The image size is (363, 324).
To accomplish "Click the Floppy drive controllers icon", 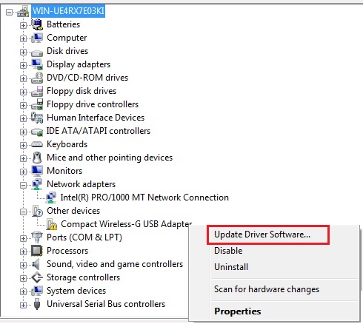I will pyautogui.click(x=37, y=104).
